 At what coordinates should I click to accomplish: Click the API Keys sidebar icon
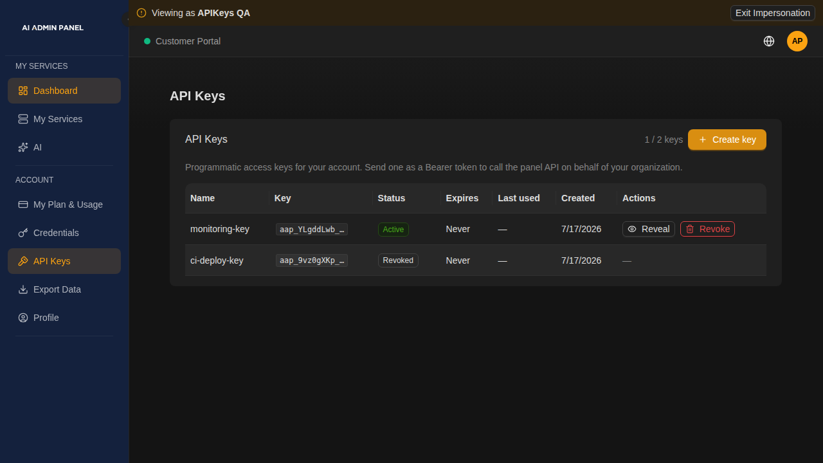[23, 261]
